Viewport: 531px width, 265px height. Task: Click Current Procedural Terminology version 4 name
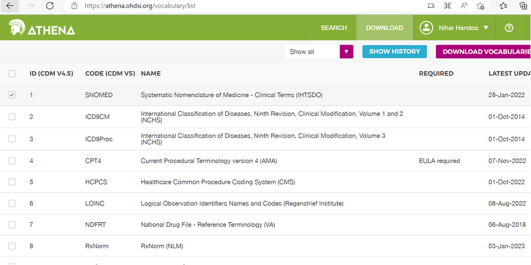209,161
